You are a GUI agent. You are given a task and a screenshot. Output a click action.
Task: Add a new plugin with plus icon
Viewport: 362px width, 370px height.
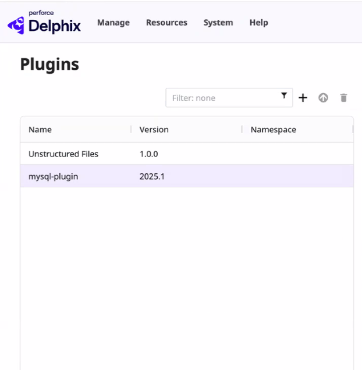coord(303,98)
